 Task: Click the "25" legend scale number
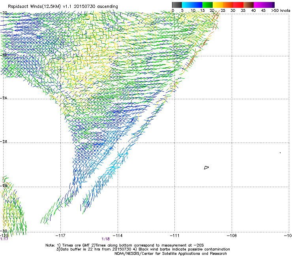(x=223, y=11)
